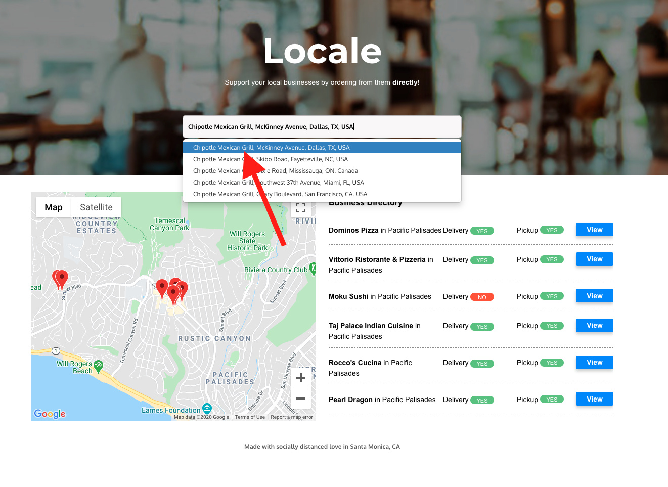Click the Locale site title

(322, 51)
